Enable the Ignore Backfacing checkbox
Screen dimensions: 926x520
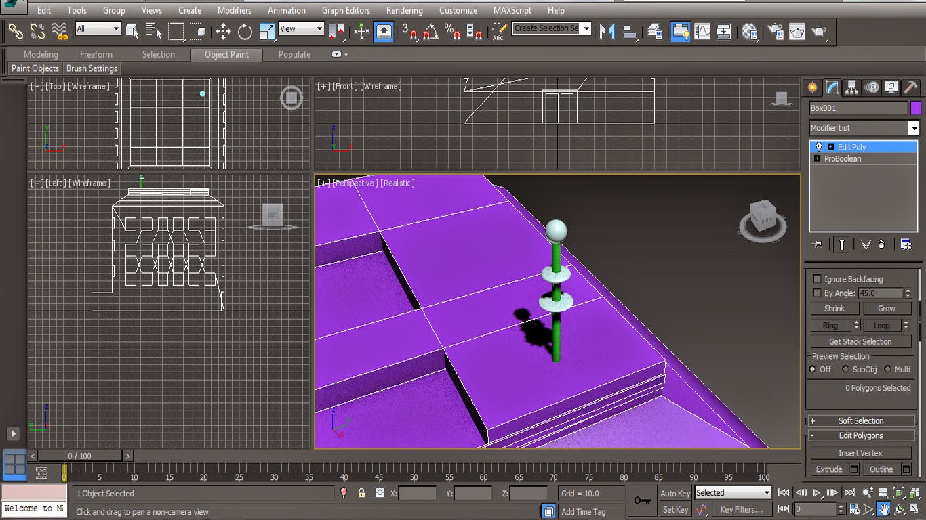[817, 279]
